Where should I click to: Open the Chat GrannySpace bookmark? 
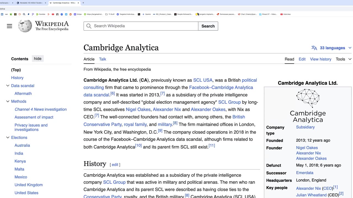click(x=247, y=14)
